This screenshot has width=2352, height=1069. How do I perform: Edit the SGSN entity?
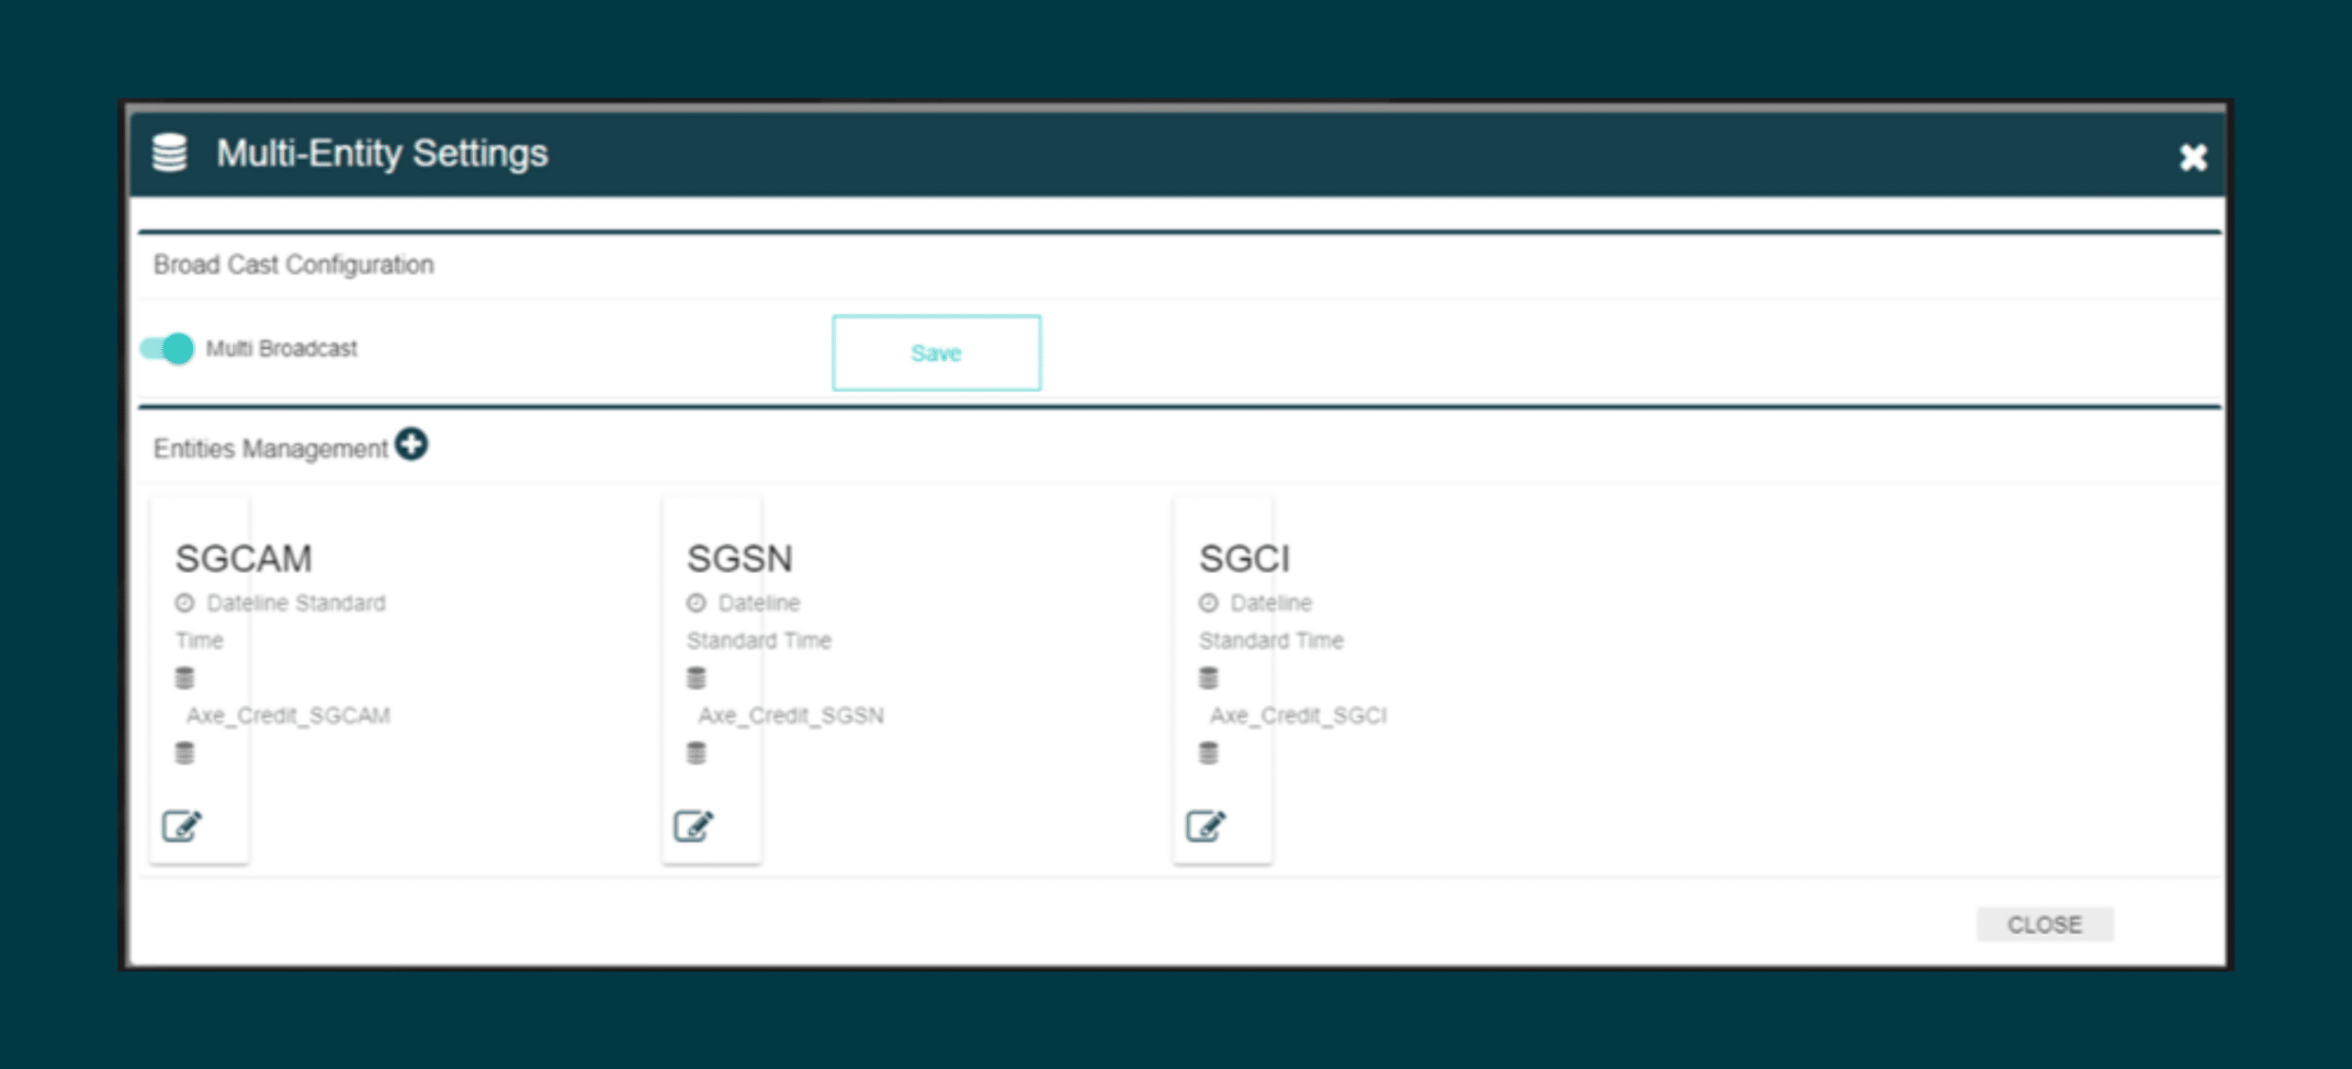[x=694, y=826]
